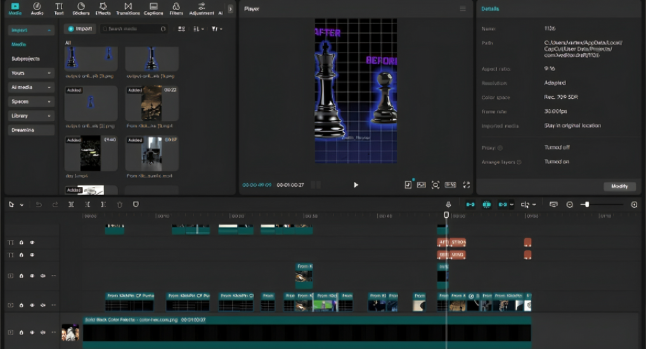Show more tabs with the arrow beside Adjustment
Image resolution: width=646 pixels, height=349 pixels.
coord(230,9)
